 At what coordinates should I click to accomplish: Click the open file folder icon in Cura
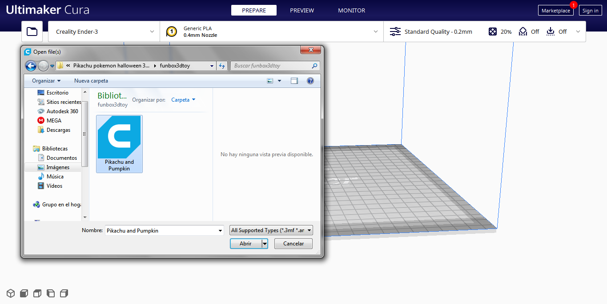pyautogui.click(x=32, y=32)
